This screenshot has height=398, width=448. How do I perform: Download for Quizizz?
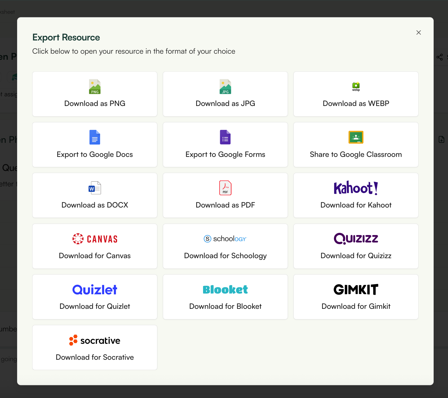(356, 246)
